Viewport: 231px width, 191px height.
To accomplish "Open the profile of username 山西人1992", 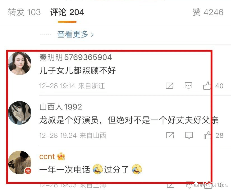I will (61, 107).
